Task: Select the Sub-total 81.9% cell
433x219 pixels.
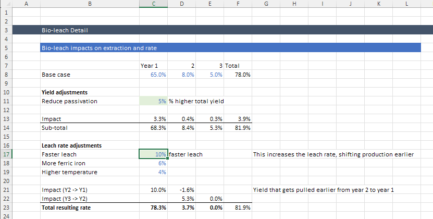Action: pos(238,128)
